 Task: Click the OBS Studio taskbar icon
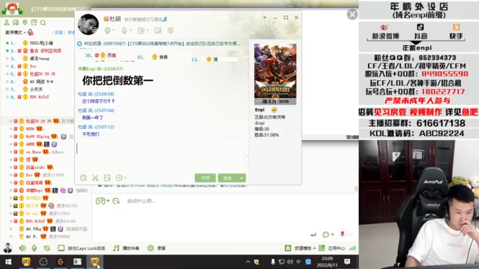coord(43,262)
